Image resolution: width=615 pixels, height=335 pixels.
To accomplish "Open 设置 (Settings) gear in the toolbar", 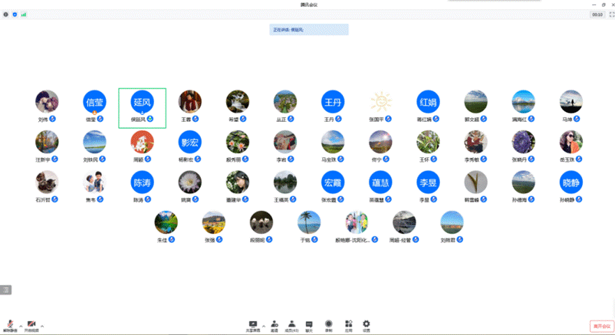I will click(366, 325).
